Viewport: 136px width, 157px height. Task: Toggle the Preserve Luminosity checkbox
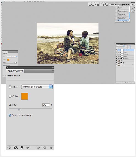(10, 115)
